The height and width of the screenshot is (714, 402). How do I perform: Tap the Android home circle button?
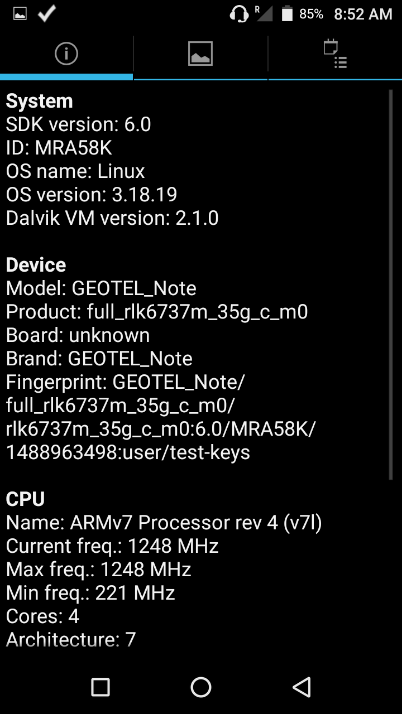[201, 687]
